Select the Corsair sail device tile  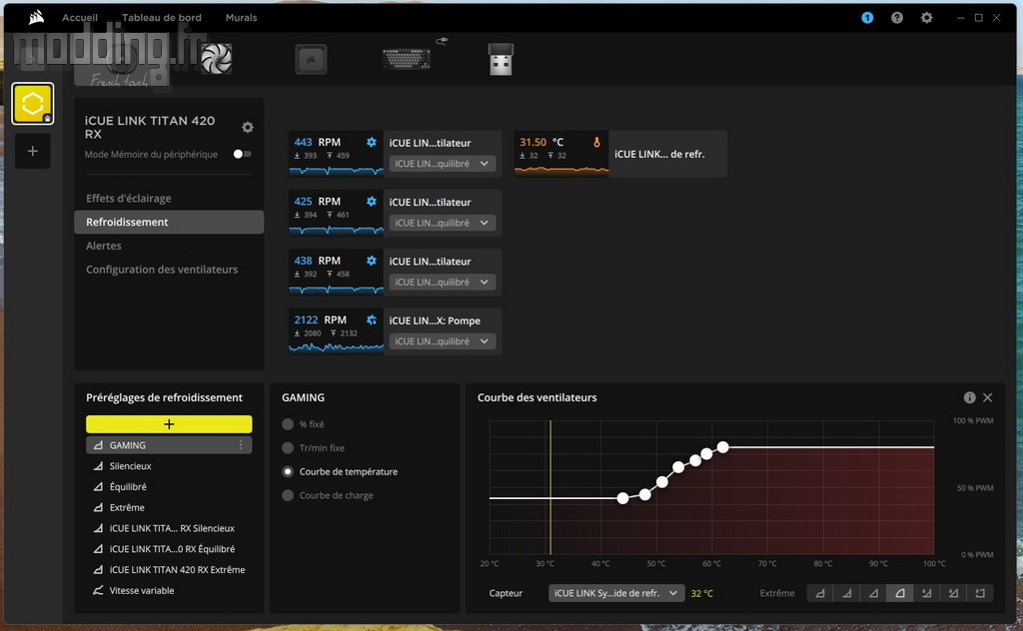coord(311,59)
